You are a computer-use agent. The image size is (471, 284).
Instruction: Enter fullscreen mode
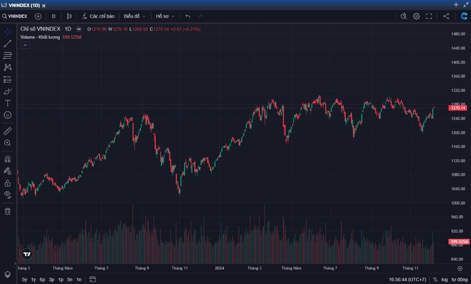[429, 16]
